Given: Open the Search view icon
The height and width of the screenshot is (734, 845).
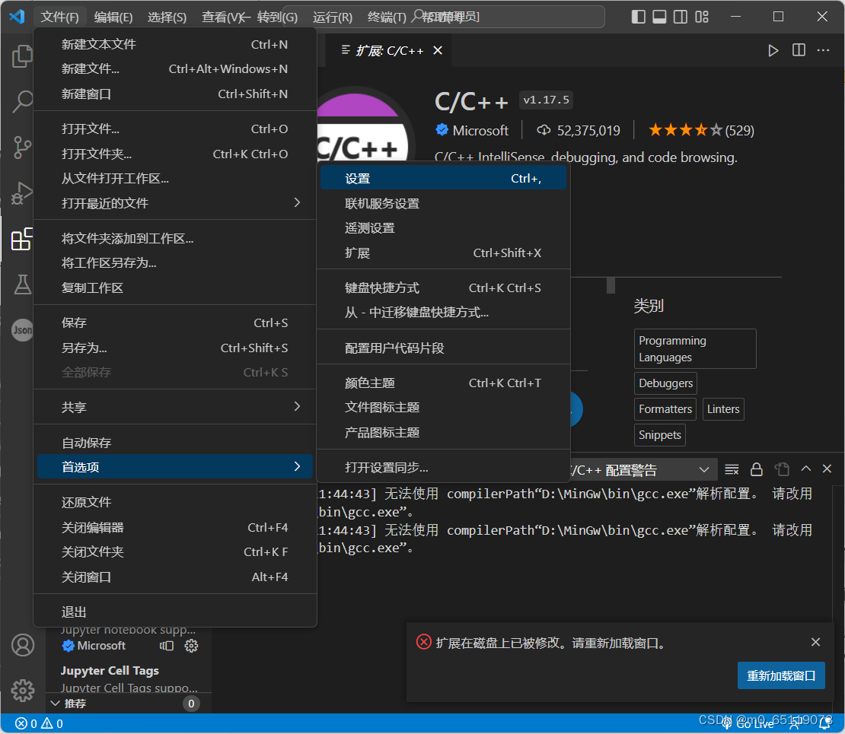Looking at the screenshot, I should (x=22, y=101).
